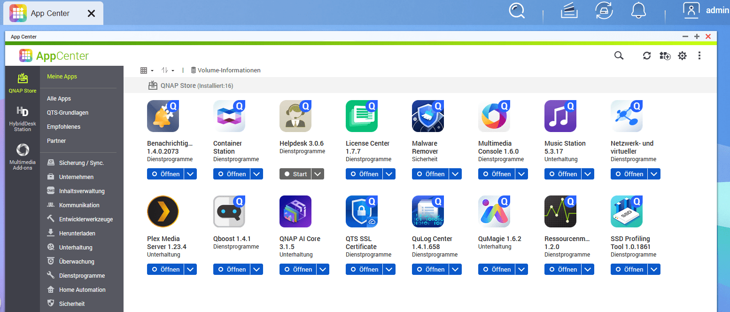This screenshot has width=730, height=312.
Task: Click the License Center app icon
Action: pos(362,116)
